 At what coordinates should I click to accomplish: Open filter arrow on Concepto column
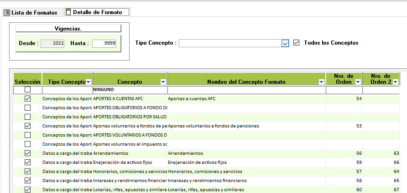click(x=163, y=82)
